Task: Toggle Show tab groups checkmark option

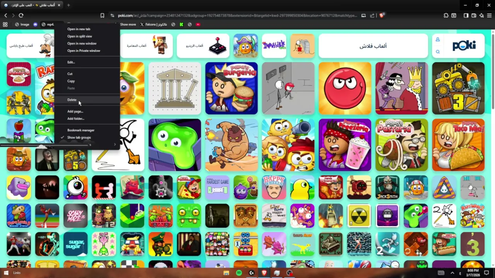Action: tap(87, 137)
